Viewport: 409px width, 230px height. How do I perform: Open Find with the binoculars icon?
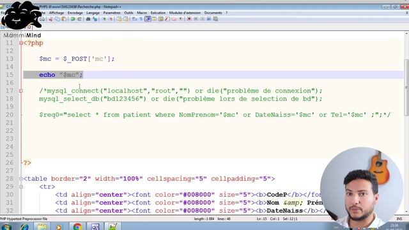pyautogui.click(x=88, y=19)
